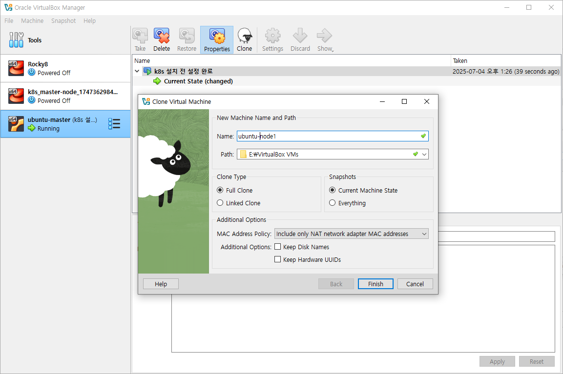The image size is (563, 374).
Task: Open MAC Address Policy dropdown
Action: point(351,234)
